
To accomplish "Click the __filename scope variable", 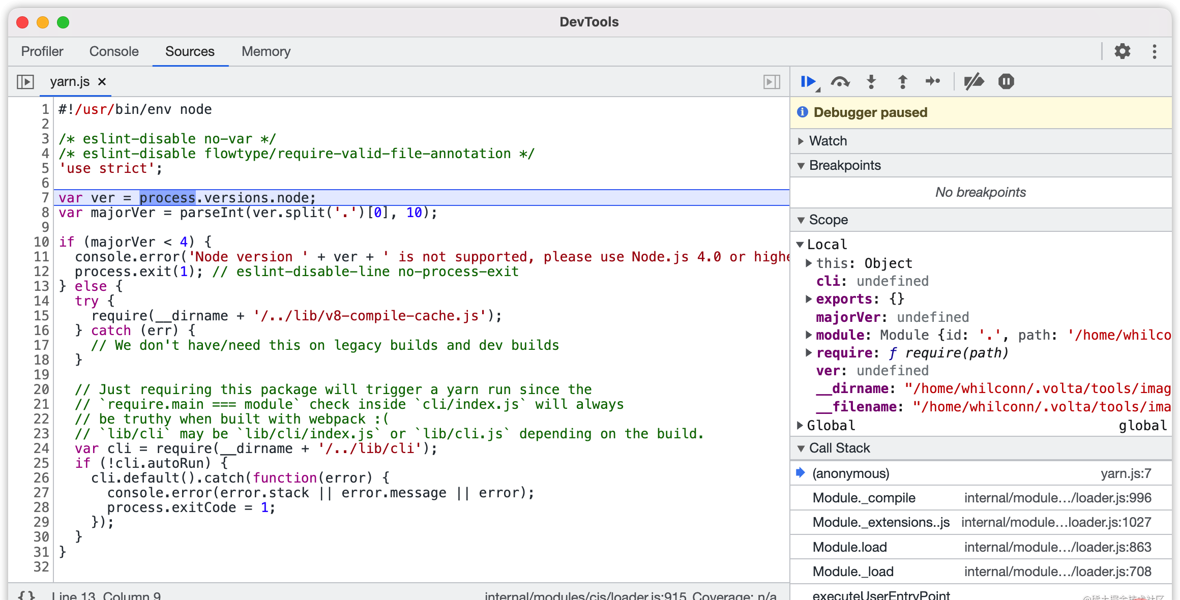I will tap(993, 407).
